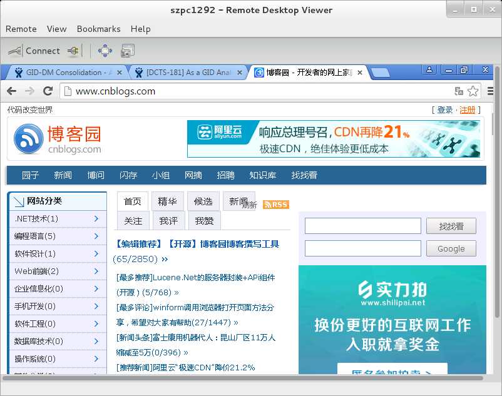
Task: Switch to DCTS-181 browser tab
Action: (188, 73)
